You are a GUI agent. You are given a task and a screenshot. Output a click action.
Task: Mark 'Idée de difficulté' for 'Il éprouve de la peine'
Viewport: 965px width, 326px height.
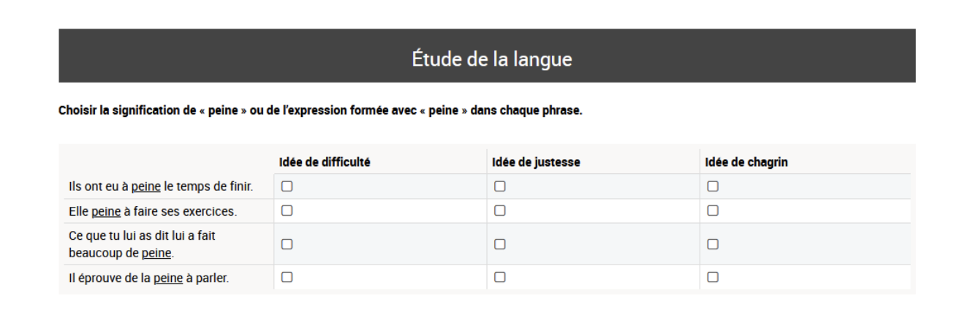coord(287,277)
